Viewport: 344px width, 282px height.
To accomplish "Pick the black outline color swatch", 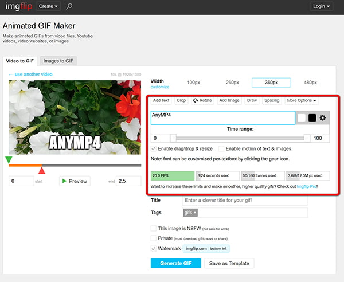I will (312, 117).
